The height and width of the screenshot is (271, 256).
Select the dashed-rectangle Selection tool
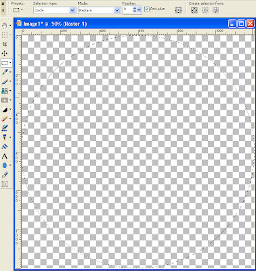5,63
